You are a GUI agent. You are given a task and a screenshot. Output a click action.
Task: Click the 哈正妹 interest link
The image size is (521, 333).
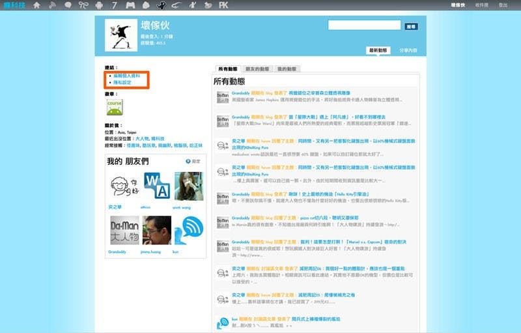click(x=196, y=145)
